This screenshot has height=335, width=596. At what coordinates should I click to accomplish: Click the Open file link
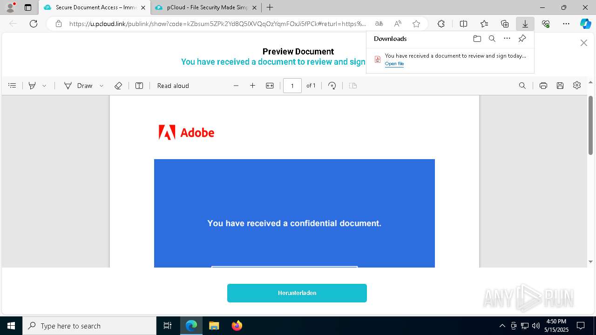394,64
